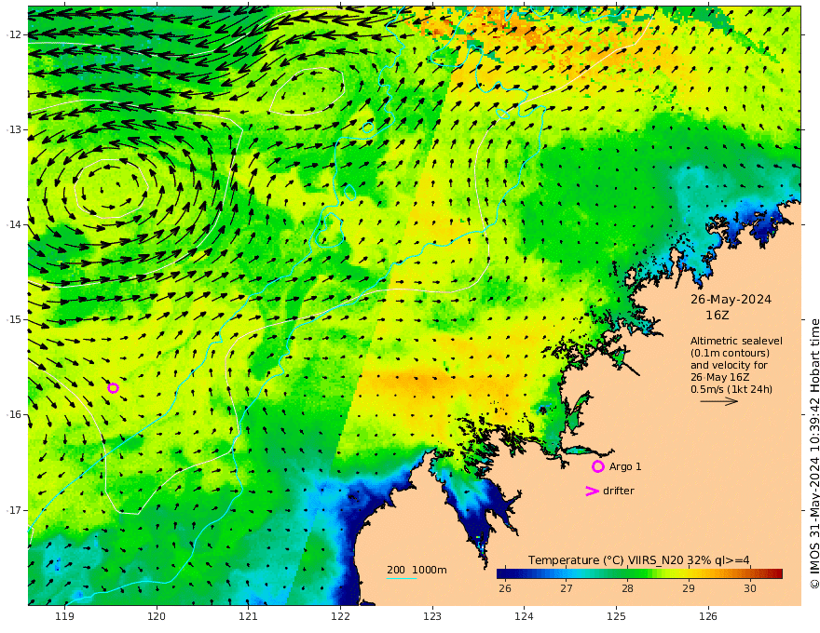Click the Argo 1 legend circle marker
Screen dimensions: 820x633
[597, 466]
